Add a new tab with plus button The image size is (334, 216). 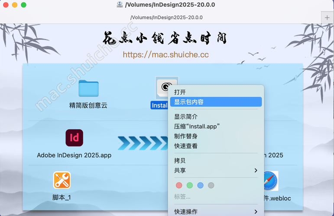pos(327,17)
